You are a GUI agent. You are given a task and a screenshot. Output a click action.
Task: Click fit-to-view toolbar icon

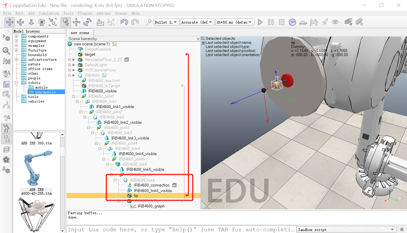pyautogui.click(x=53, y=22)
